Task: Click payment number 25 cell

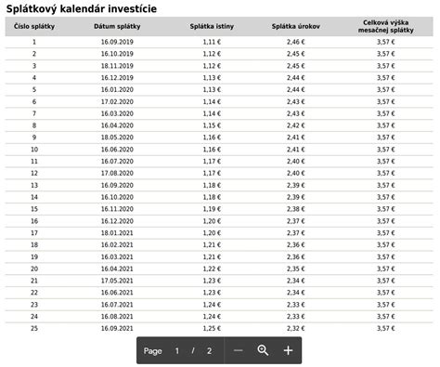Action: point(34,329)
